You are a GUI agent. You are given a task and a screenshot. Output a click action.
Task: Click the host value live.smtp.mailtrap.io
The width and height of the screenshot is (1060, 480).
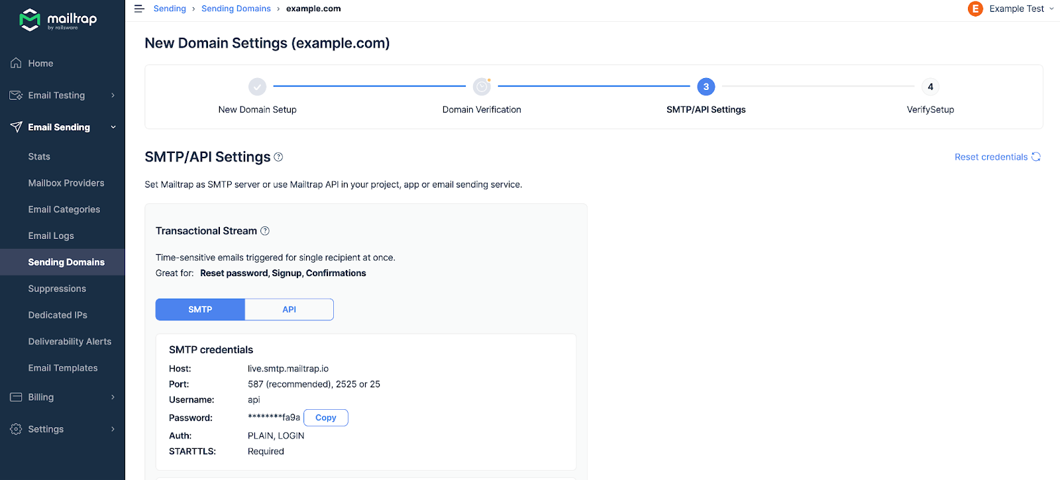[x=288, y=369]
